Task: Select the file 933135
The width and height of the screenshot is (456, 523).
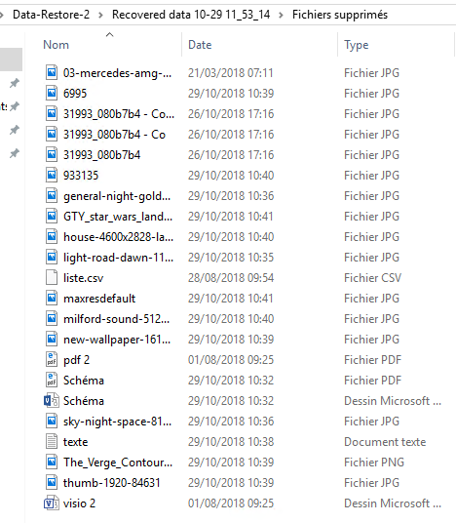Action: (81, 176)
